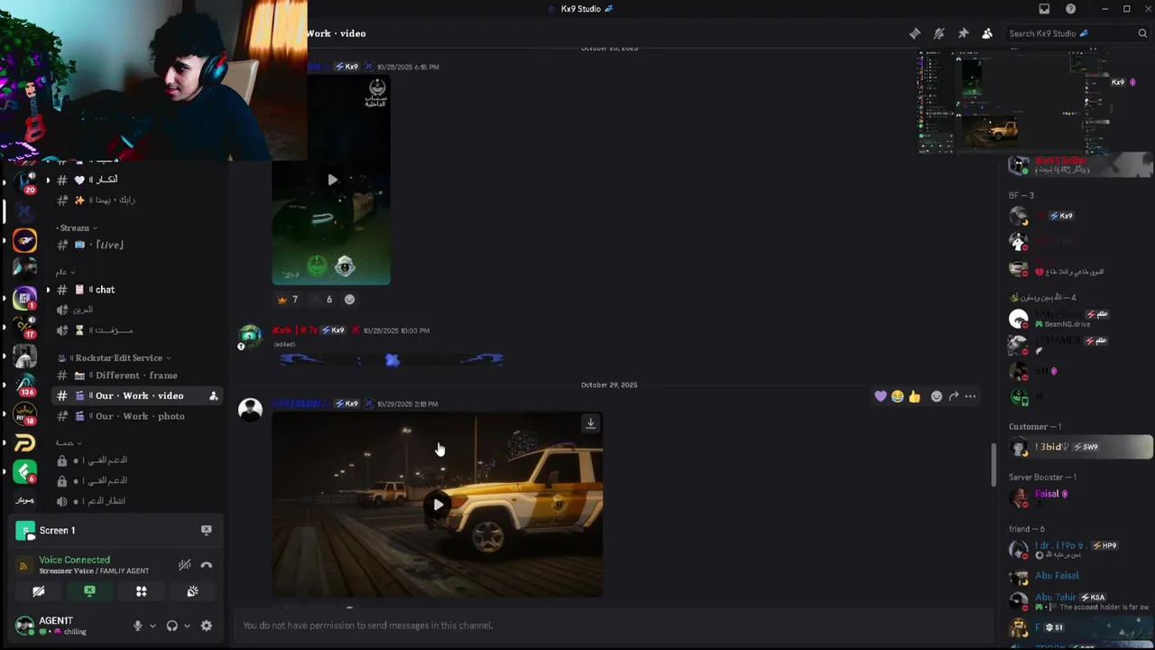Open the AGEN1T user profile panel
Viewport: 1155px width, 650px height.
68,626
